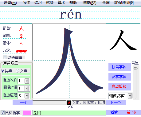Click the 拼音字体 button

click(x=119, y=67)
